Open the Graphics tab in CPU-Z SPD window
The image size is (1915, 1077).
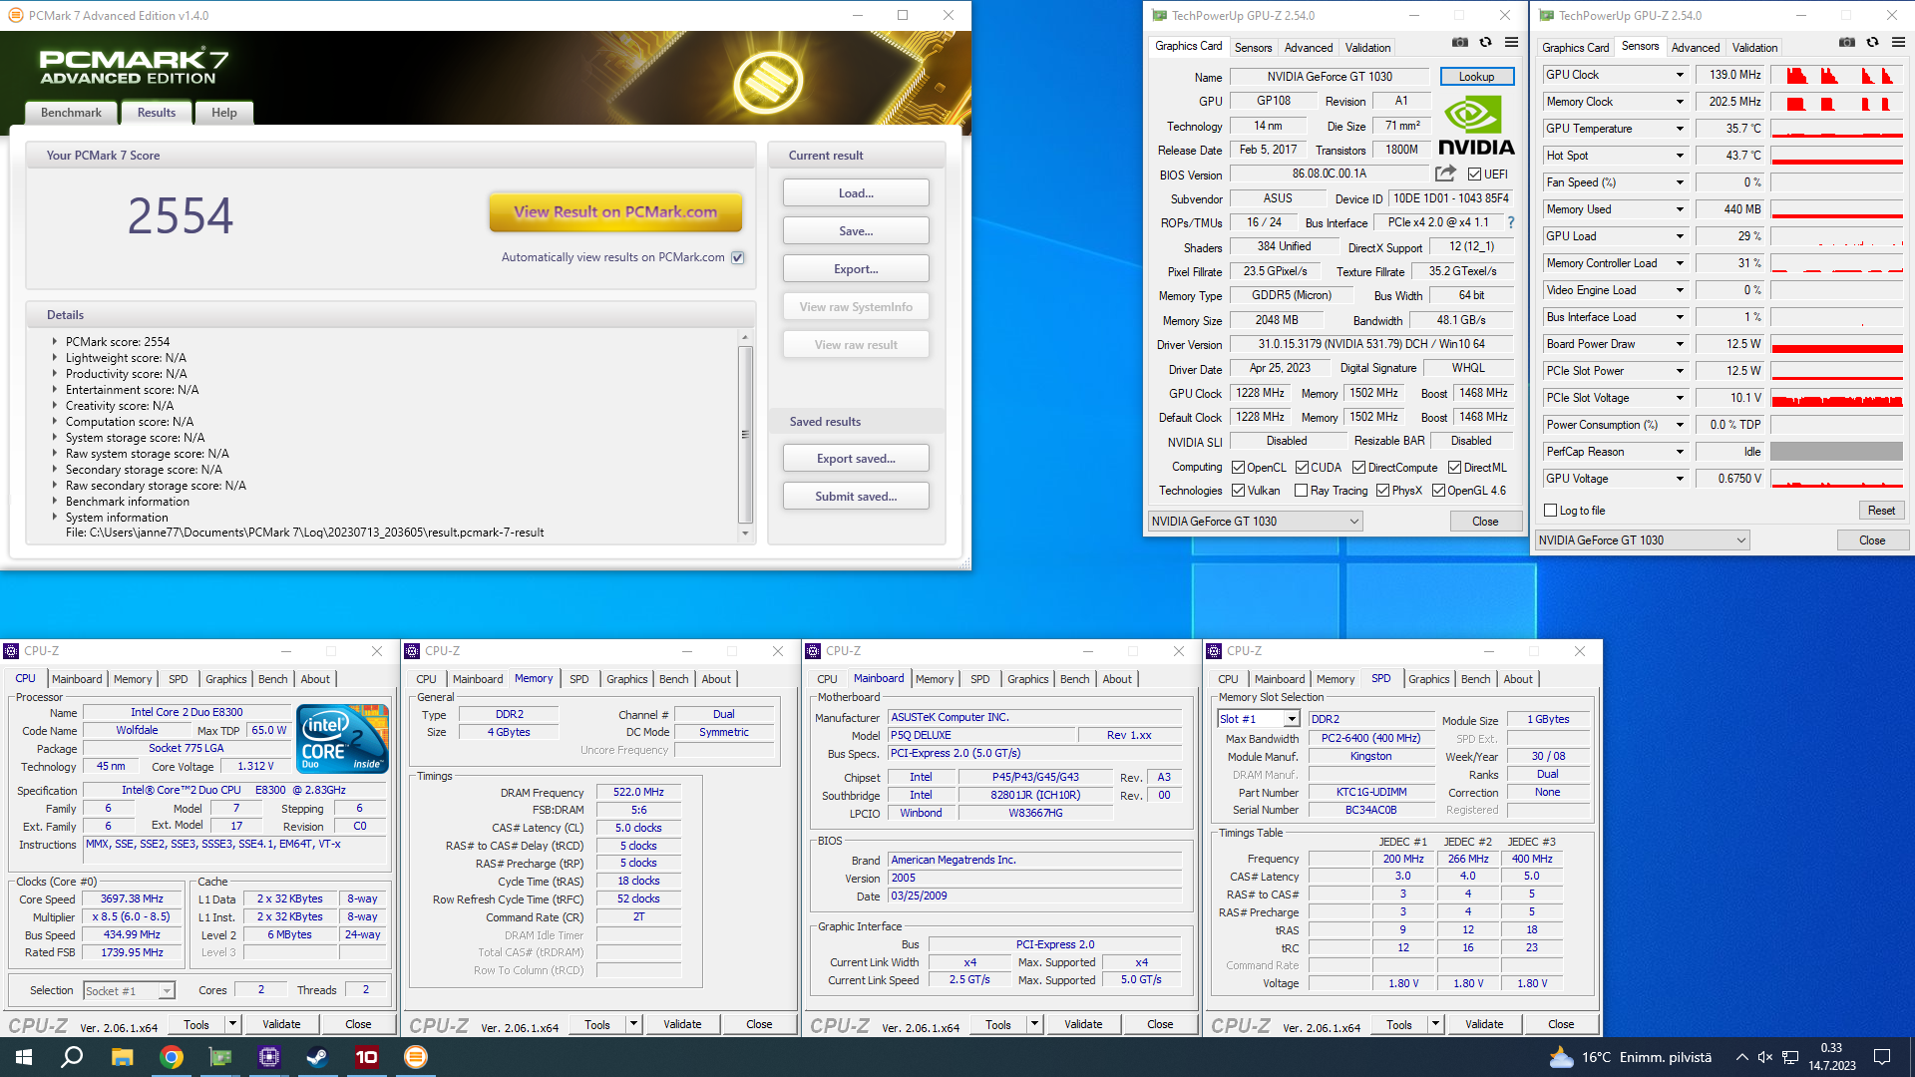pos(1428,679)
